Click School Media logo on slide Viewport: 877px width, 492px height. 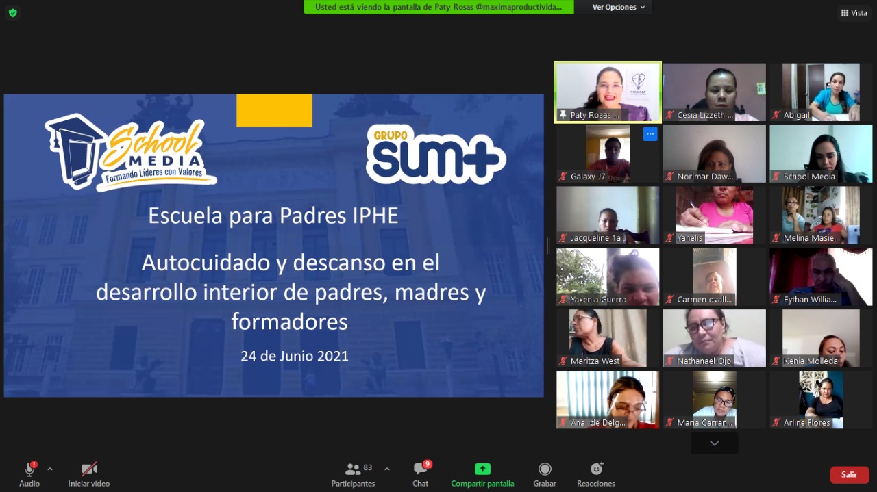[x=130, y=153]
